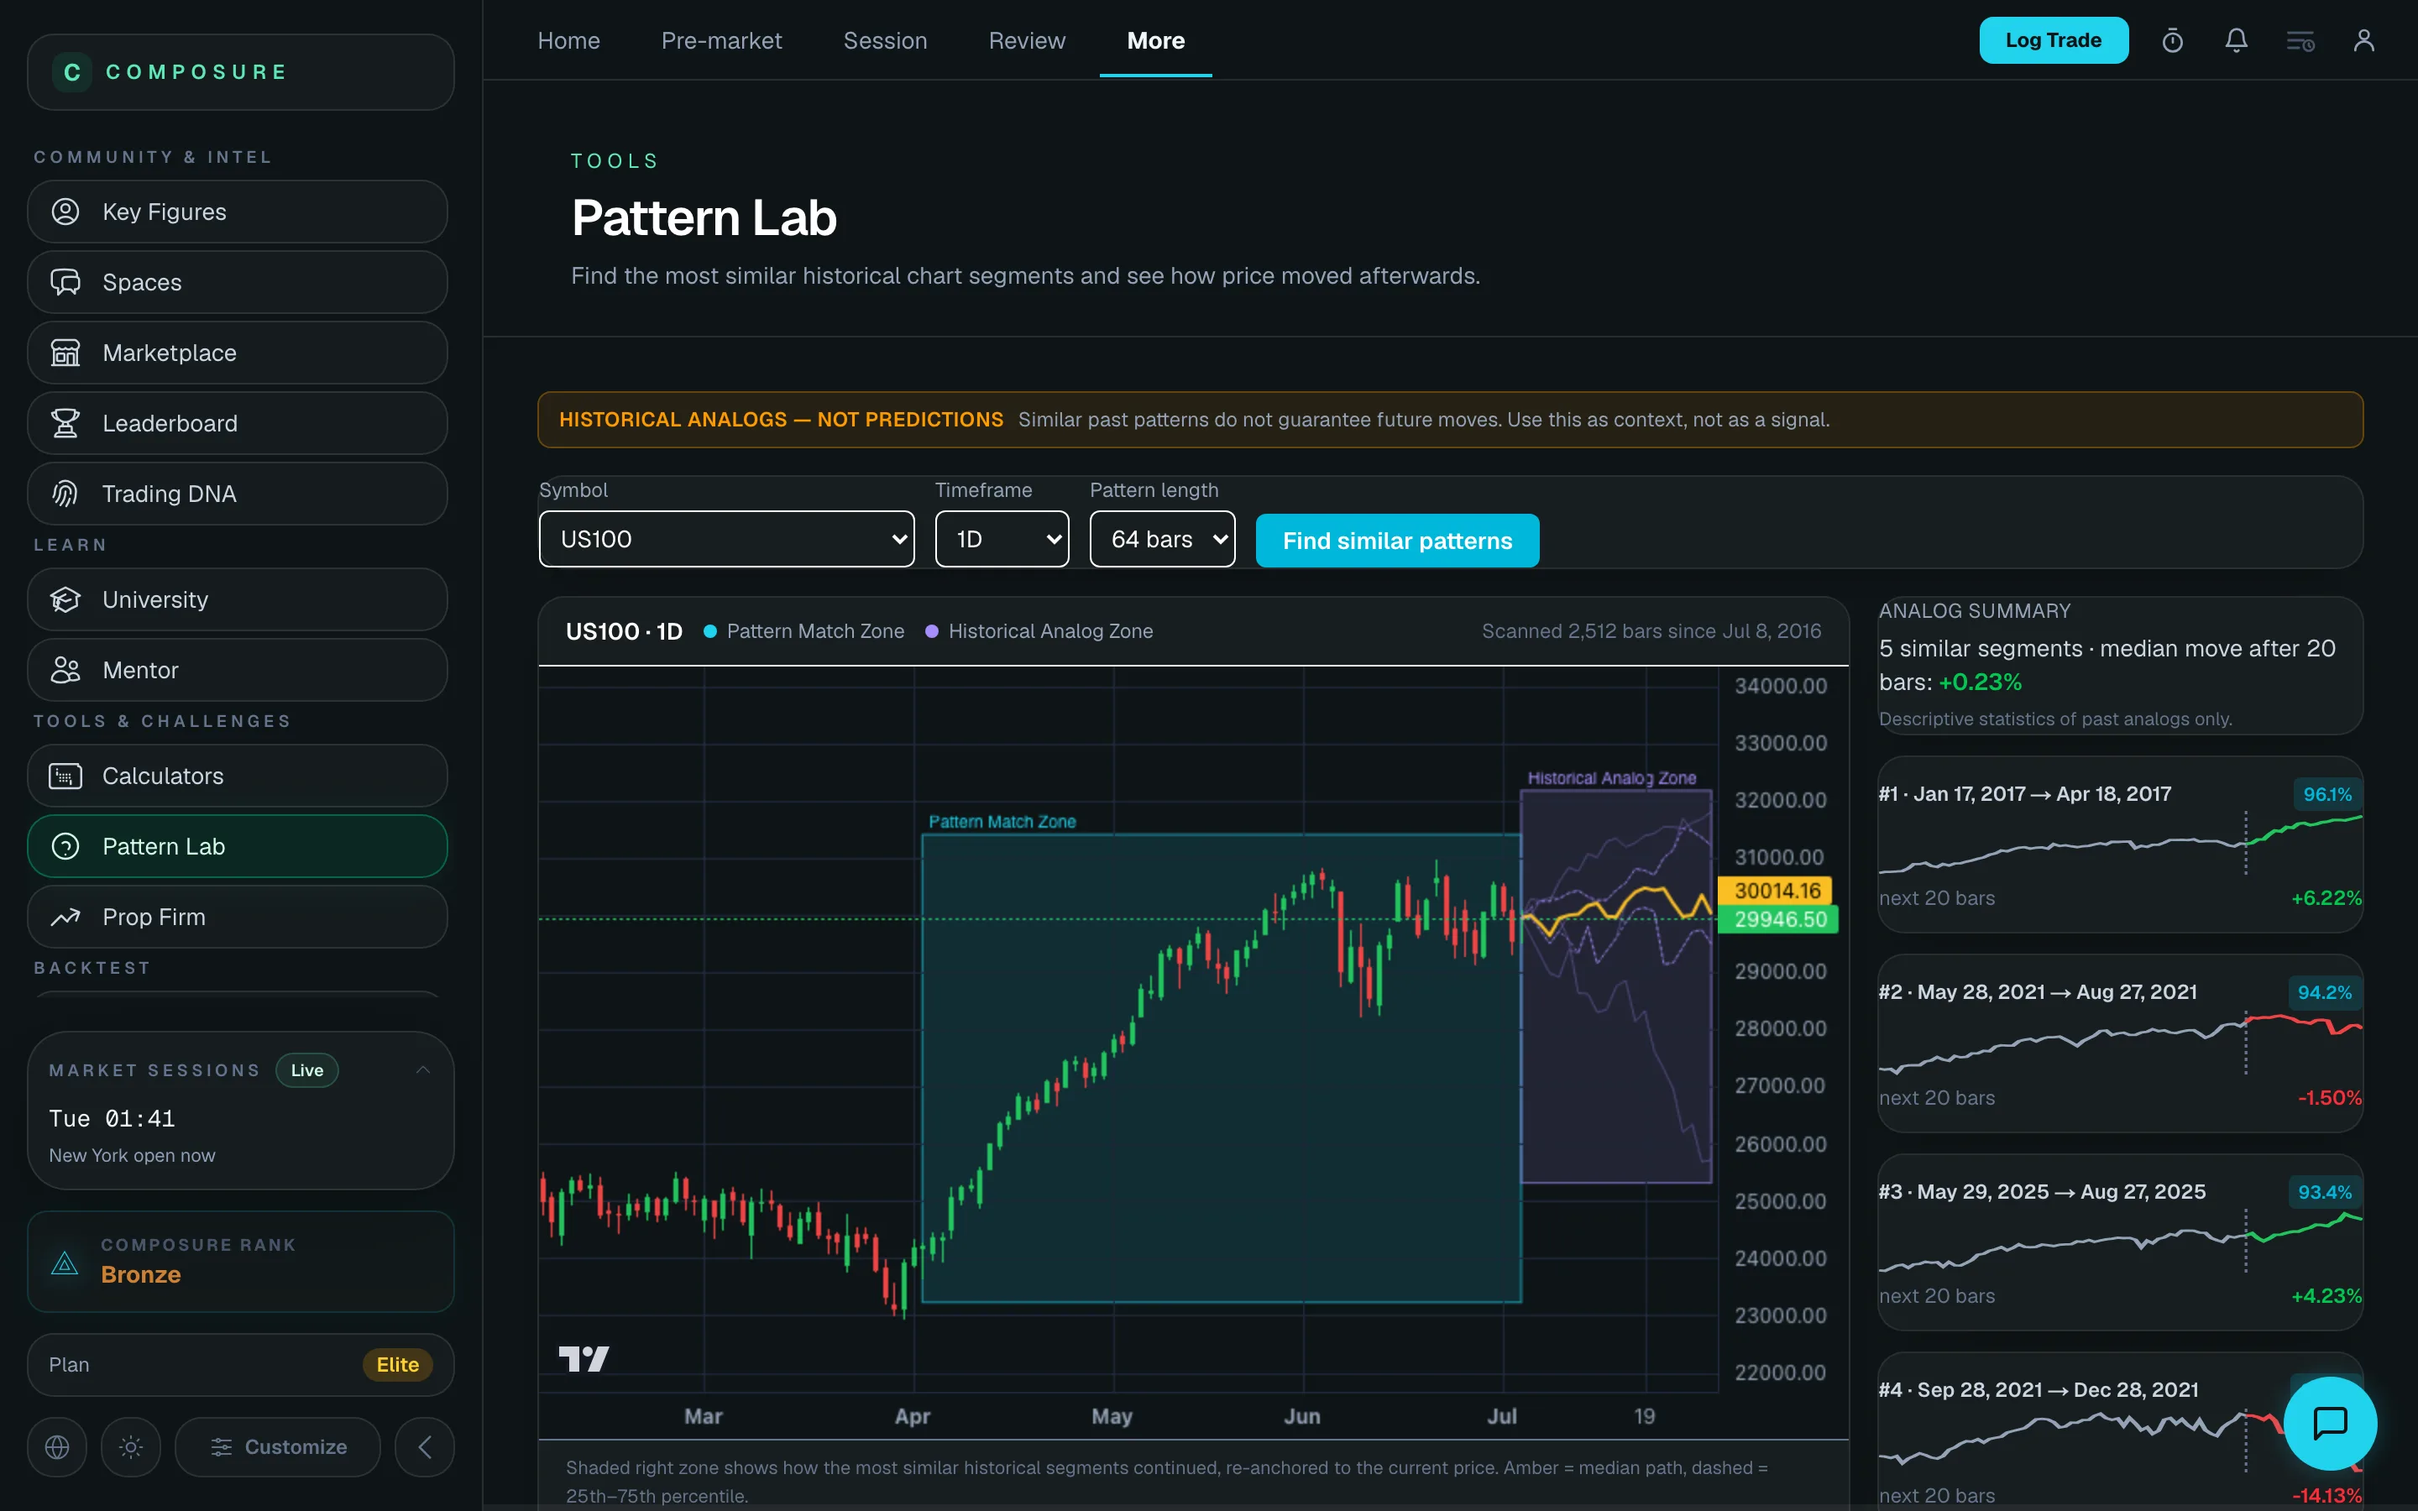The image size is (2418, 1511).
Task: Click the TradingView logo on chart
Action: click(584, 1358)
